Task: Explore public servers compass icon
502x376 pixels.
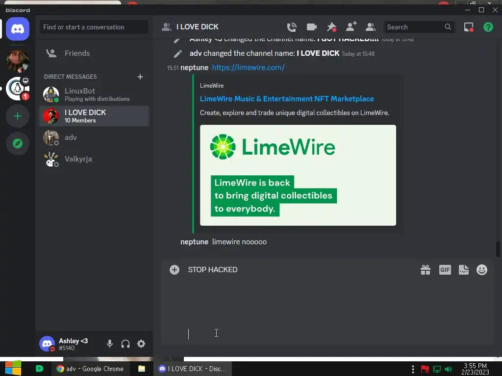Action: click(x=18, y=143)
